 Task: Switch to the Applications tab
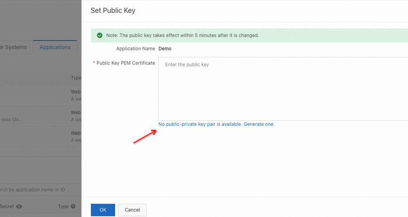pos(55,47)
